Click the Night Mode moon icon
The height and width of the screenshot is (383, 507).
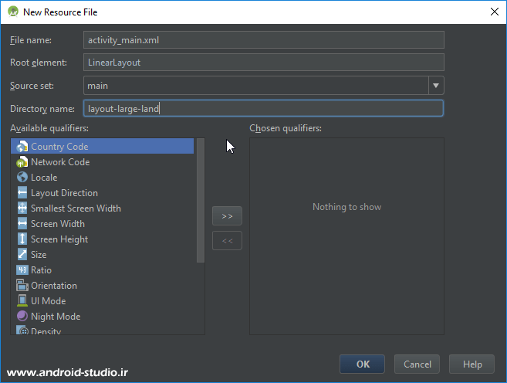[x=22, y=317]
